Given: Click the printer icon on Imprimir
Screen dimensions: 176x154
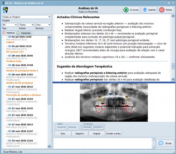Looking at the screenshot, I should point(145,10).
